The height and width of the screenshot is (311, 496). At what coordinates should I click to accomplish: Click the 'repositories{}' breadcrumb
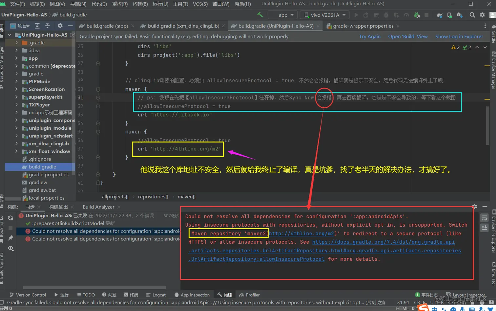pyautogui.click(x=153, y=197)
